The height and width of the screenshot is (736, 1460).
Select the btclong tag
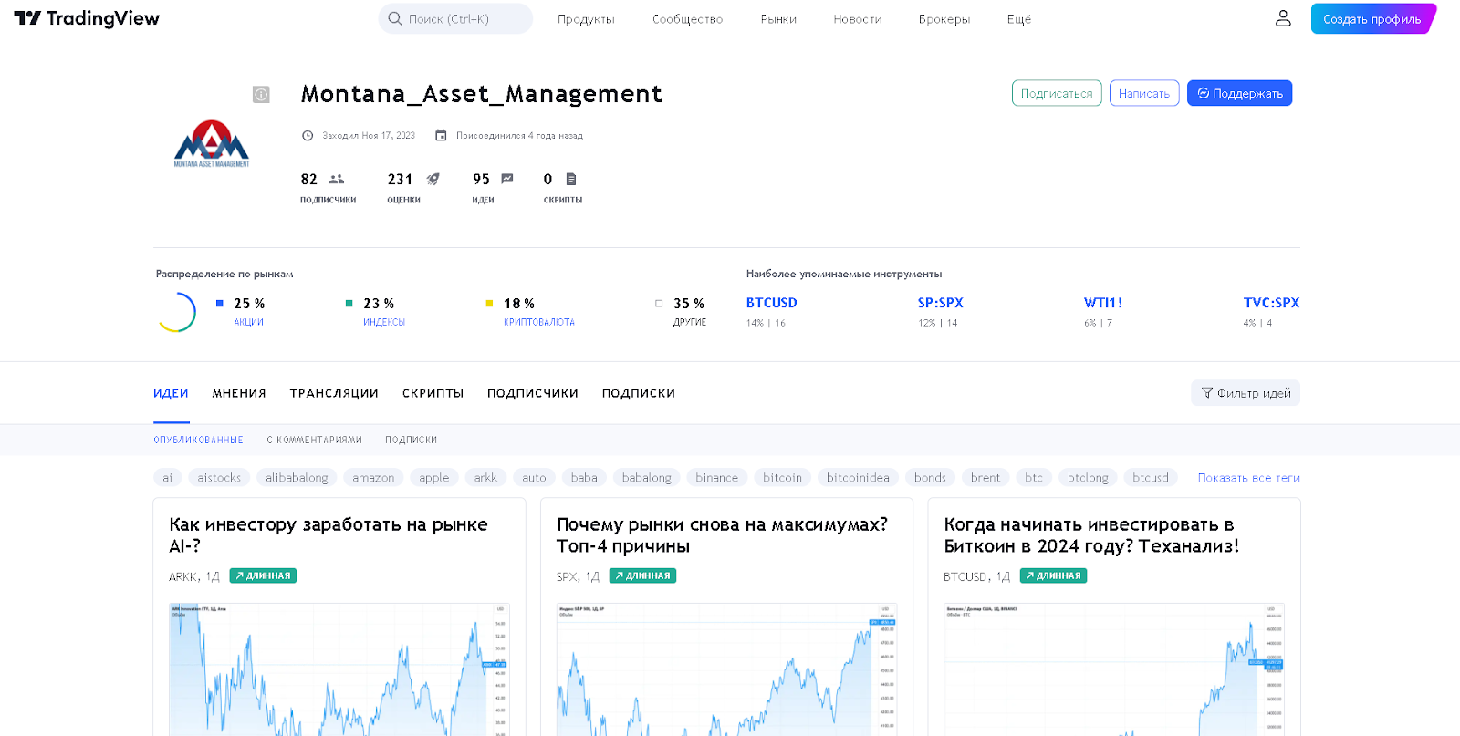coord(1088,477)
